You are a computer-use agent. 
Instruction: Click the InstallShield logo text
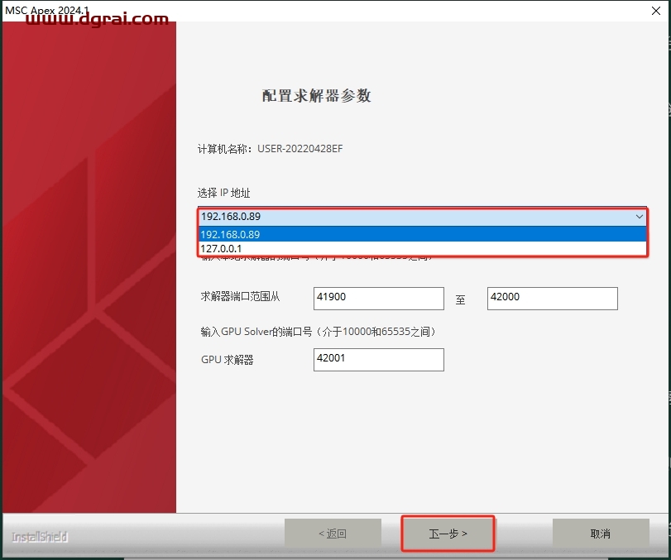point(40,537)
